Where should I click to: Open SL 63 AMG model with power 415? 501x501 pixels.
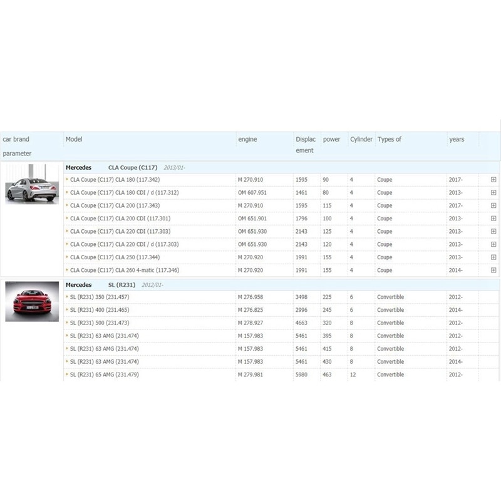pos(105,349)
